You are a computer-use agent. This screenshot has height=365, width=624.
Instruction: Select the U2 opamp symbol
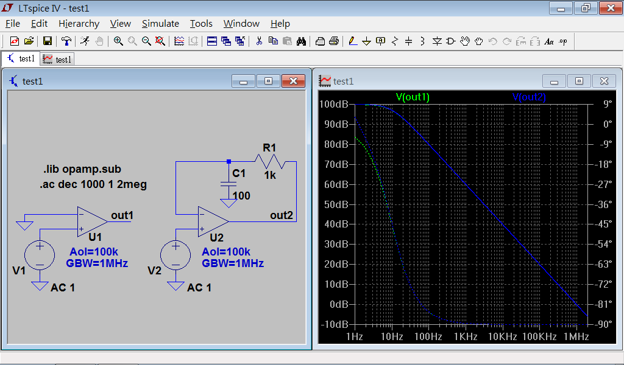(213, 221)
